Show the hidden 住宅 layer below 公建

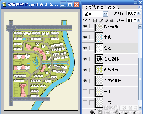pyautogui.click(x=85, y=103)
